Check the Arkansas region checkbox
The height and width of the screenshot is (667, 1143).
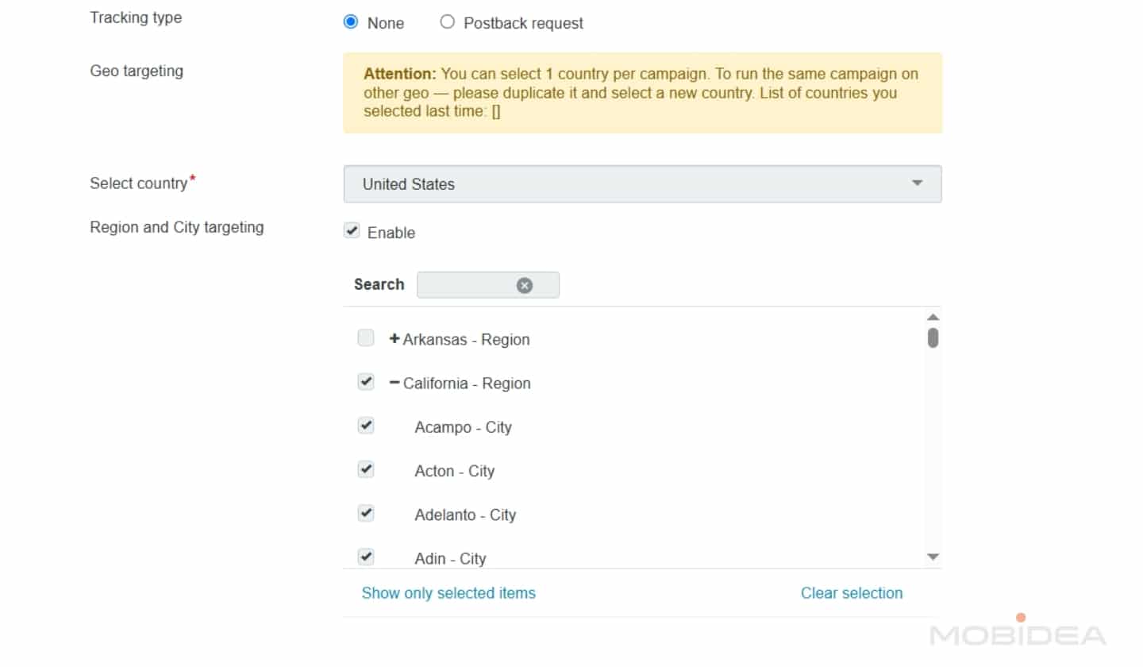(x=365, y=338)
